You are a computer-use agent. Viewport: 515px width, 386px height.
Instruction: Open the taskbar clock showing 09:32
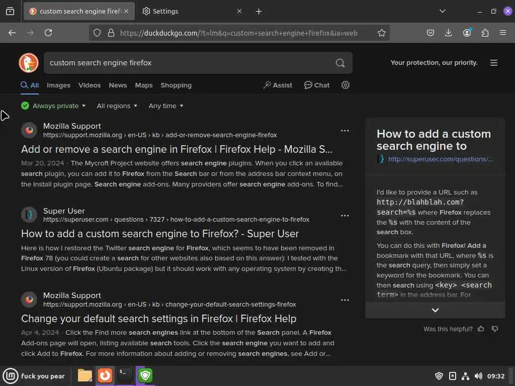[495, 376]
